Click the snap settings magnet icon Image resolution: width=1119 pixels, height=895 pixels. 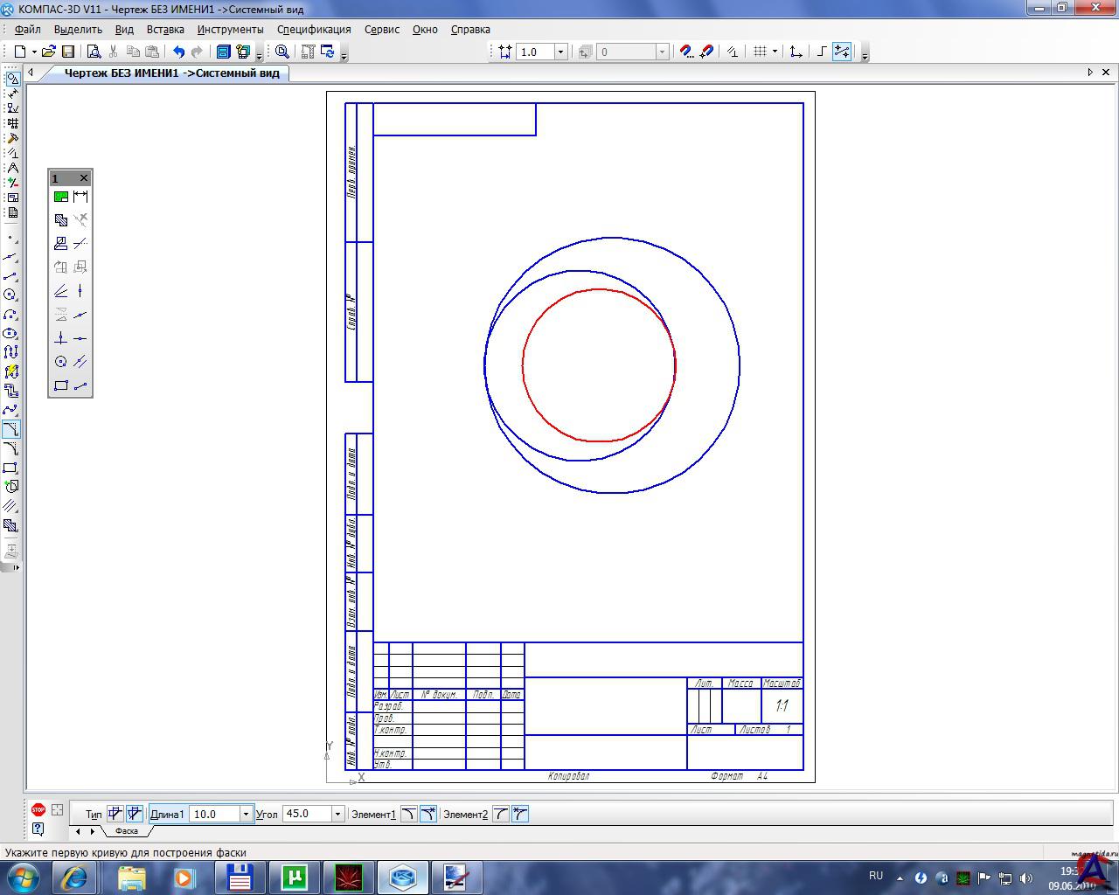(686, 52)
